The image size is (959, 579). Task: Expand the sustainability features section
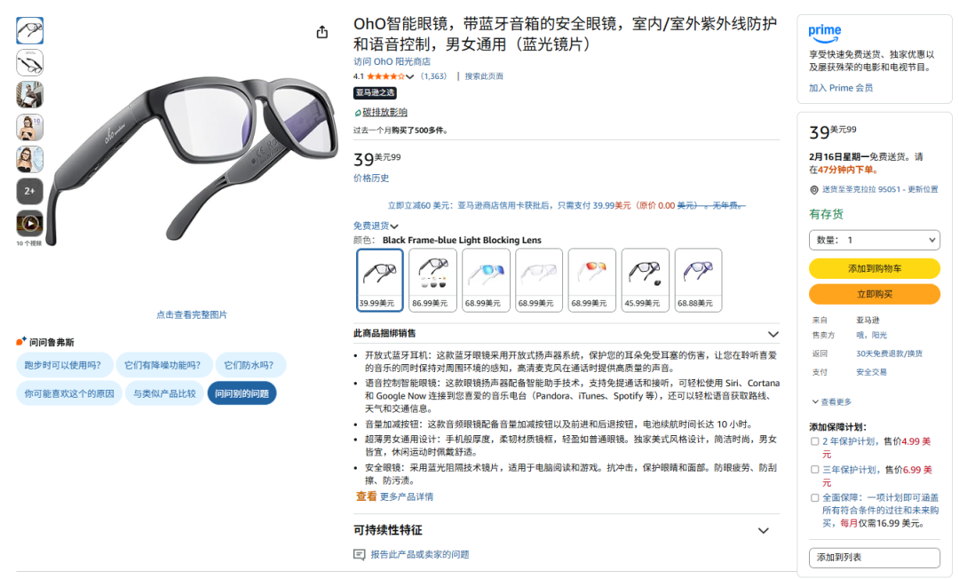(x=764, y=531)
